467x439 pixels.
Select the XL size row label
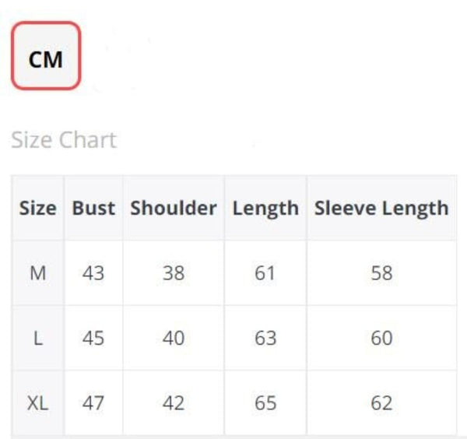[x=37, y=403]
